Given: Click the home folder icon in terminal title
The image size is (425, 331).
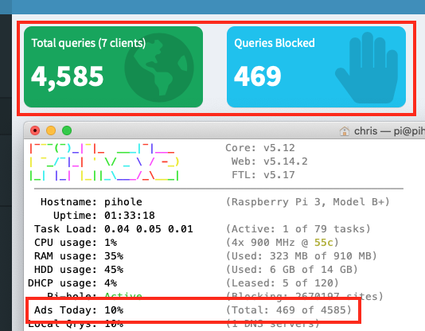Looking at the screenshot, I should coord(345,131).
